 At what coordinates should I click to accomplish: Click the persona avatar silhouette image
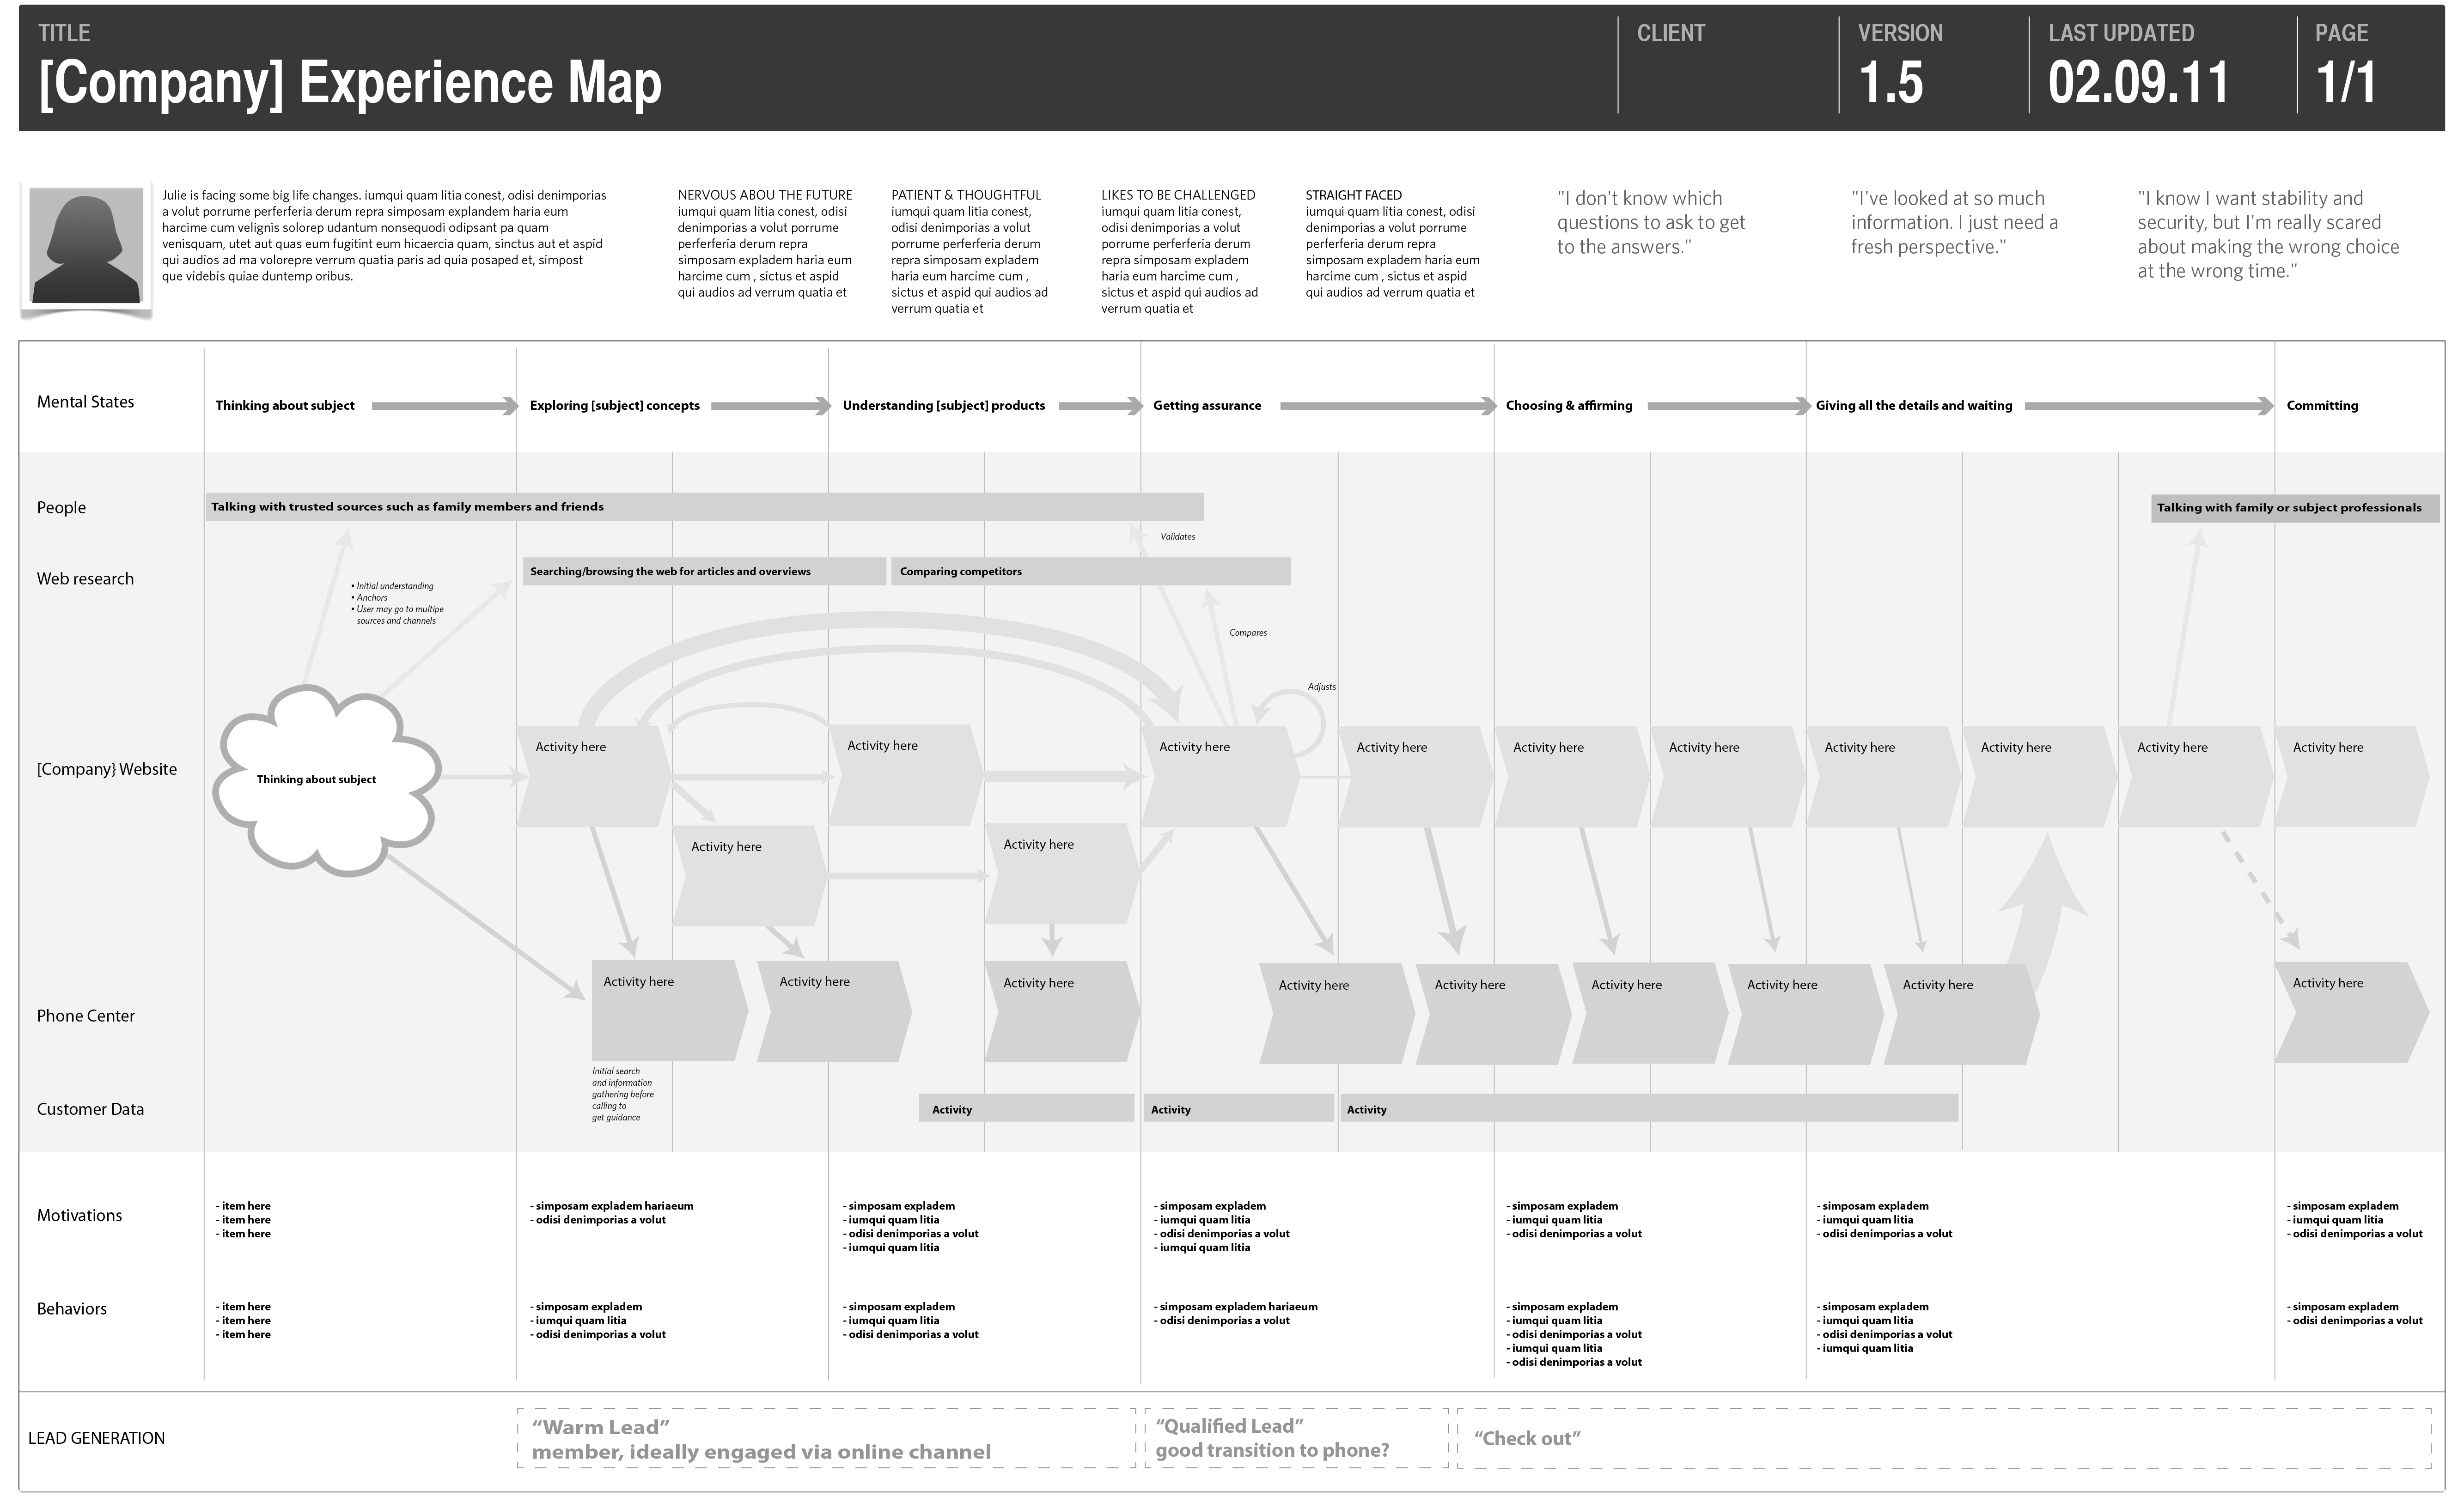pyautogui.click(x=86, y=245)
